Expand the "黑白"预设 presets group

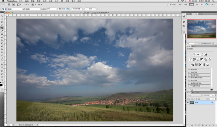coord(189,80)
